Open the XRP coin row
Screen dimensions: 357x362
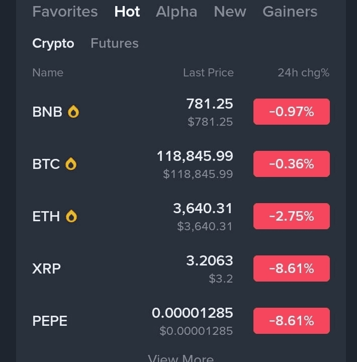coord(47,268)
